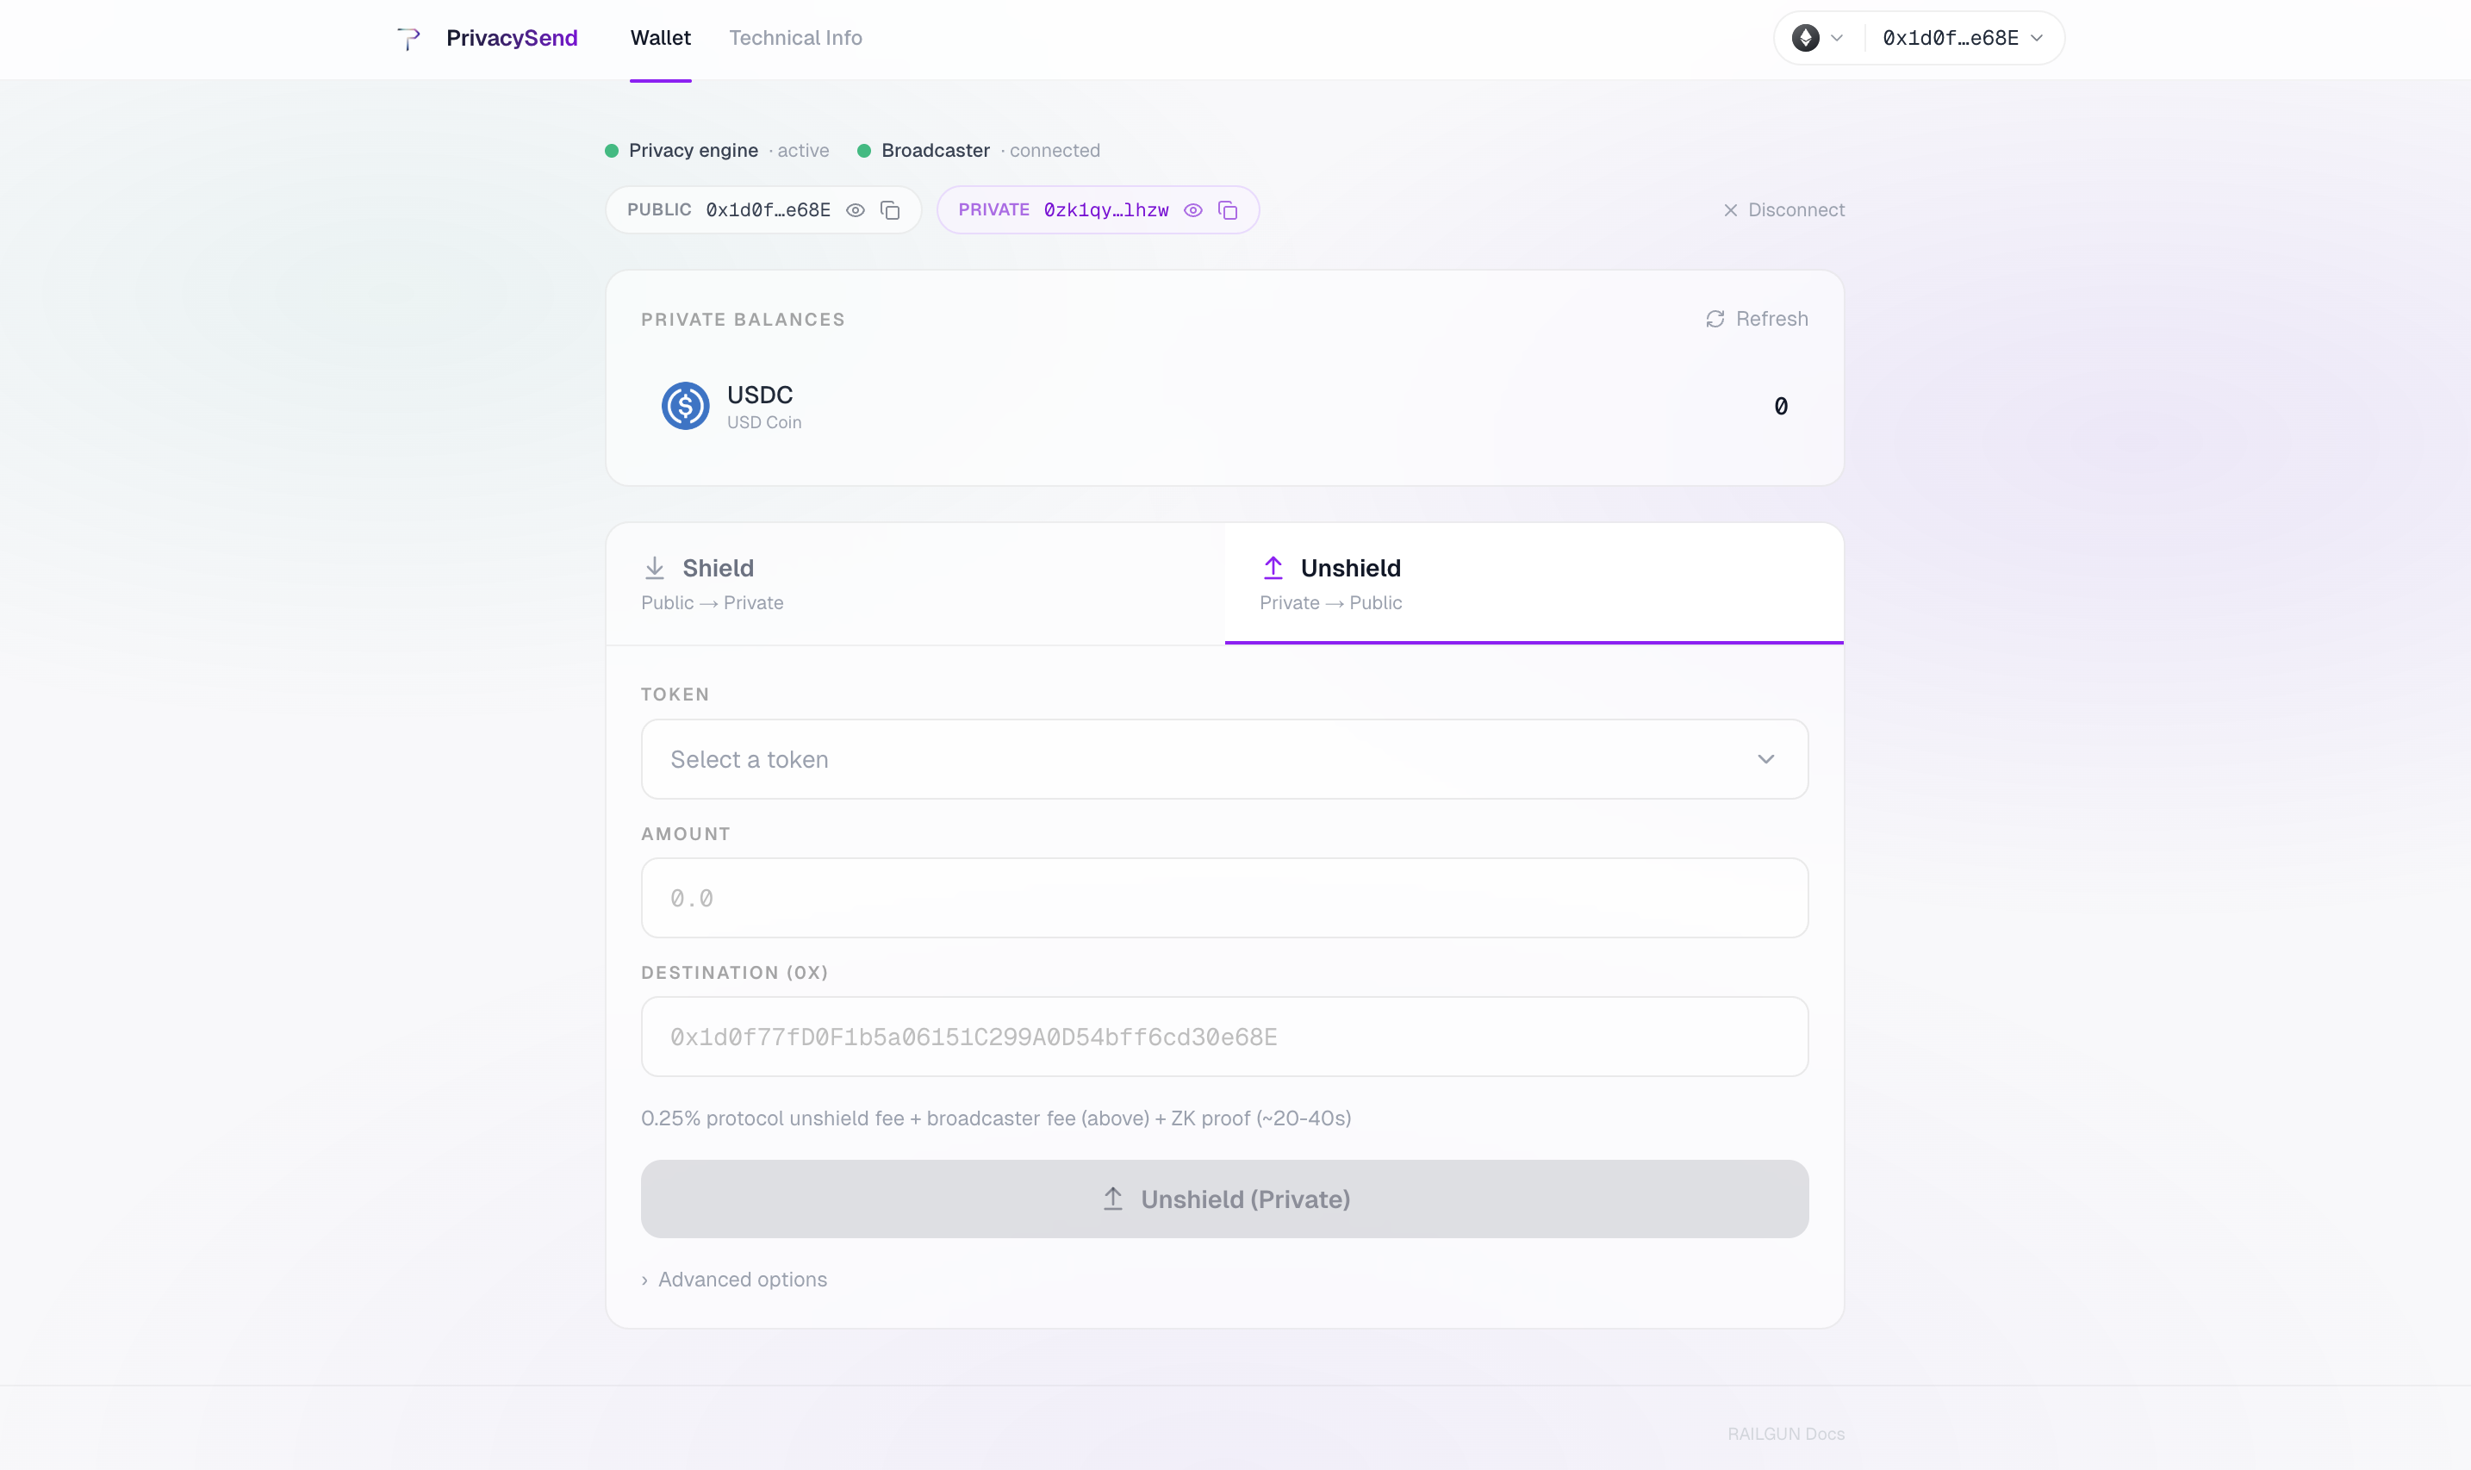Image resolution: width=2471 pixels, height=1470 pixels.
Task: Focus the Amount input field
Action: (1224, 898)
